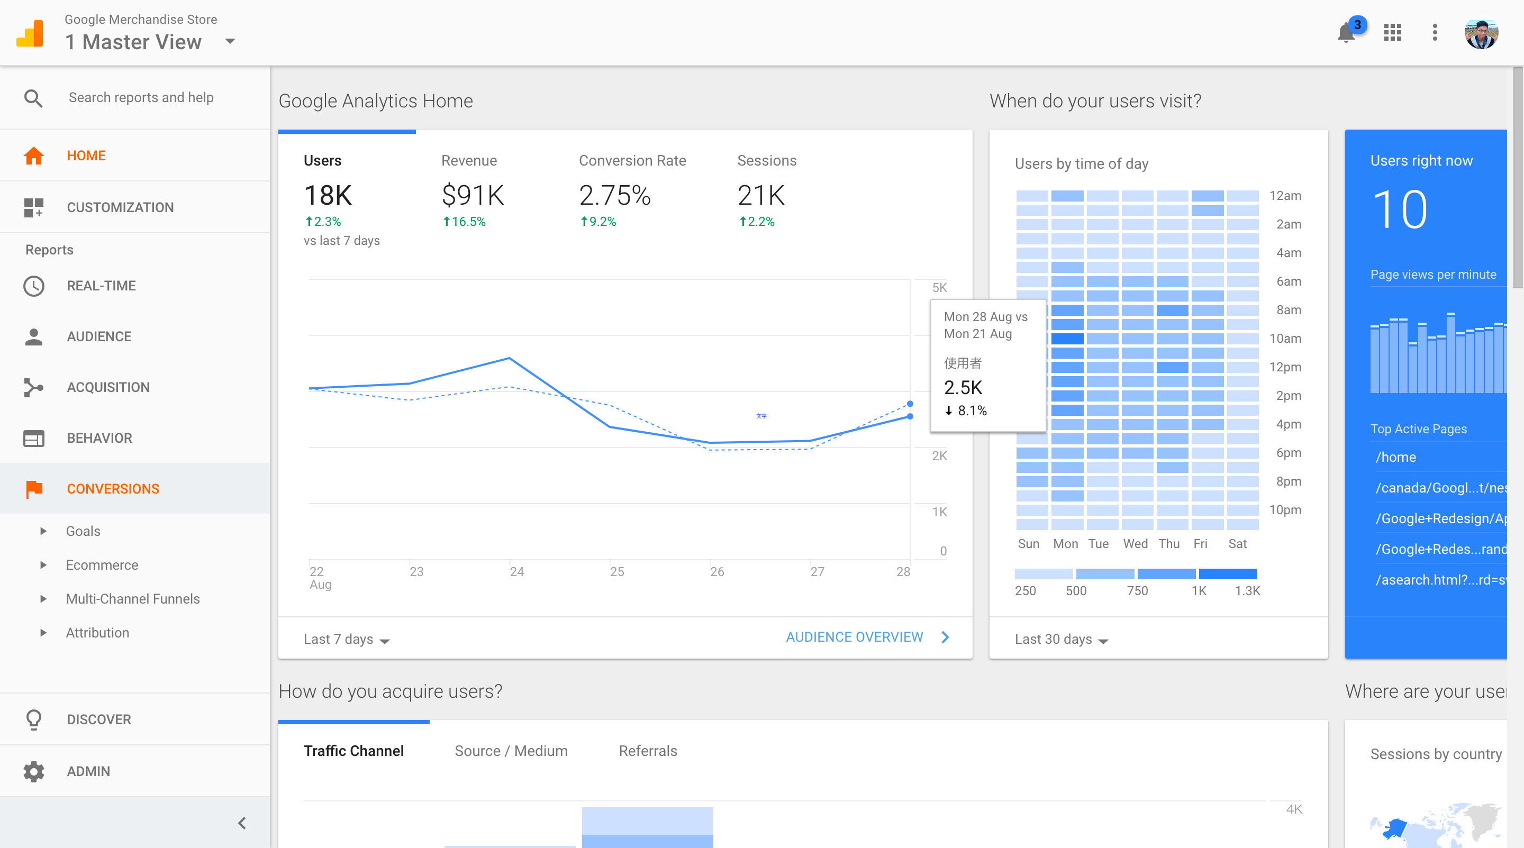
Task: Open the notifications bell icon
Action: click(x=1346, y=32)
